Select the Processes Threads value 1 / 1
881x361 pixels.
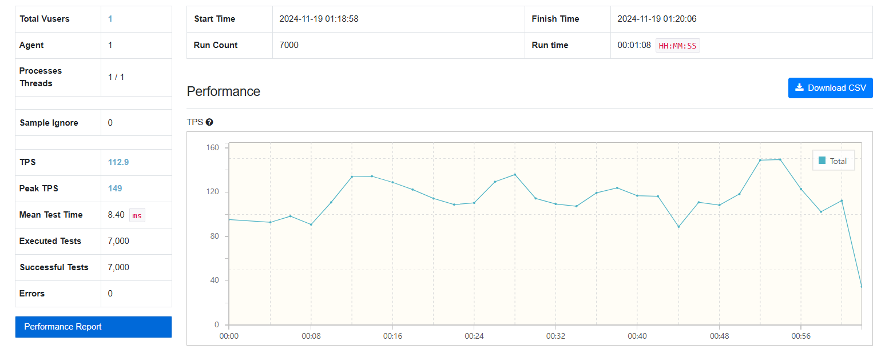(116, 77)
